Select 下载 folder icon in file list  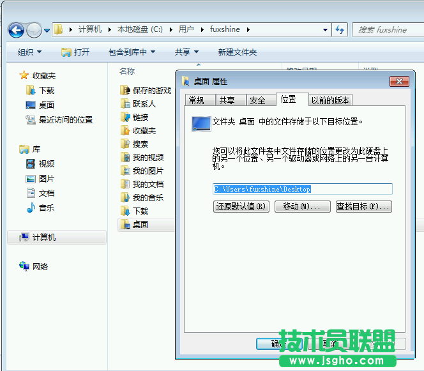coord(125,211)
